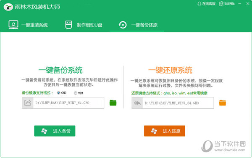The width and height of the screenshot is (252, 158).
Task: Close the 雨林木风装机大师 window
Action: coord(248,3)
